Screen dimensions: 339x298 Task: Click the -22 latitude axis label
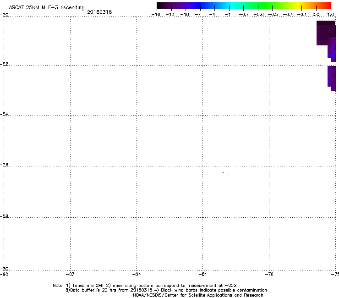point(4,64)
